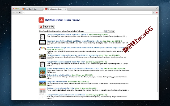Click 'Part of honoring Earth Day' summary text
Screen dimensions: 170x106
pyautogui.click(x=88, y=90)
